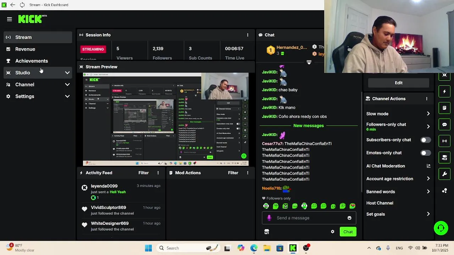The width and height of the screenshot is (454, 255).
Task: Click New messages divider in chat
Action: coord(309,126)
